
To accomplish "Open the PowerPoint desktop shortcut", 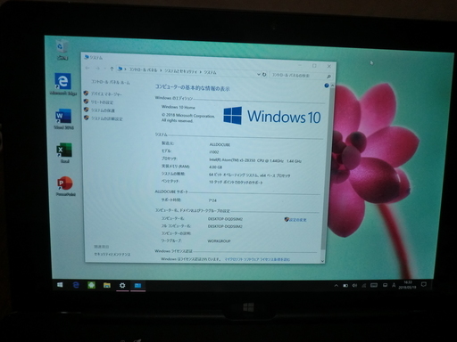I will tap(65, 186).
